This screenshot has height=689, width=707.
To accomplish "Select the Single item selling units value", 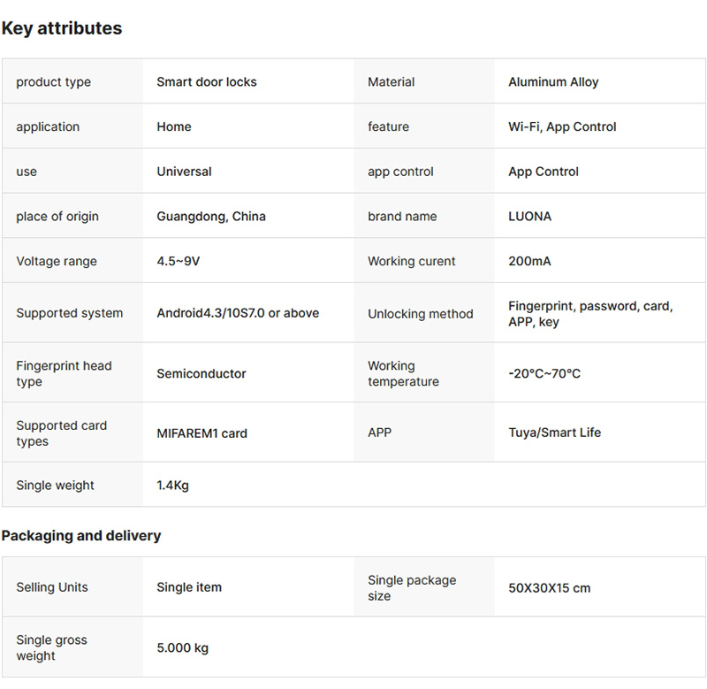I will click(x=189, y=587).
